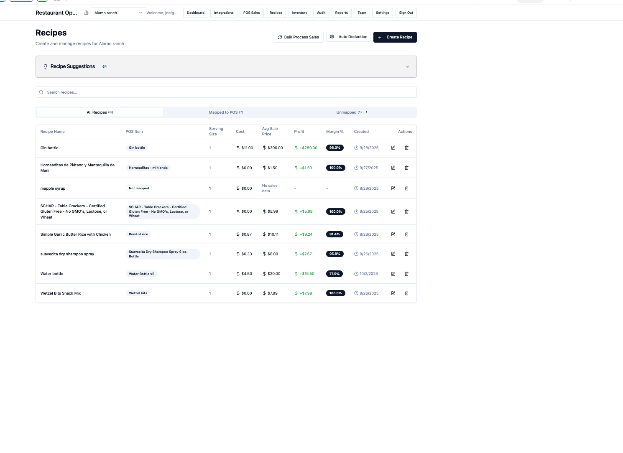623x453 pixels.
Task: Click the clock icon beside 10/2/2025
Action: (356, 274)
